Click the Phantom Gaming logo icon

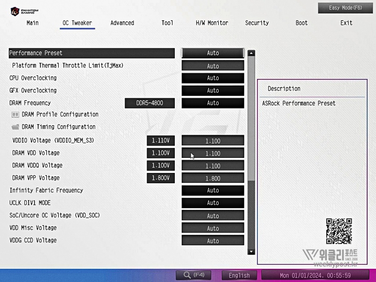click(x=17, y=10)
